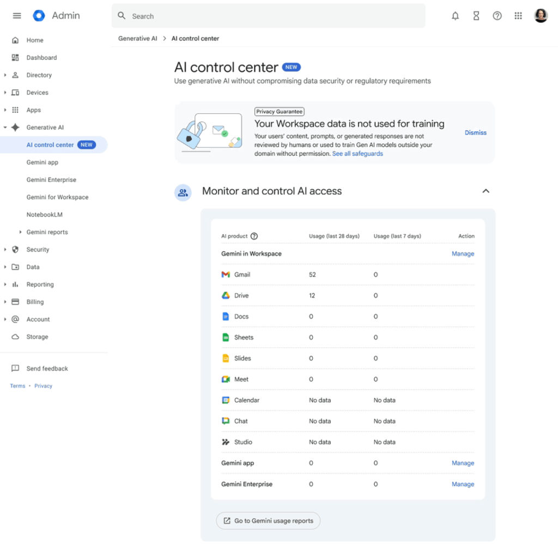Expand the Account sidebar section
The image size is (558, 546).
tap(5, 319)
